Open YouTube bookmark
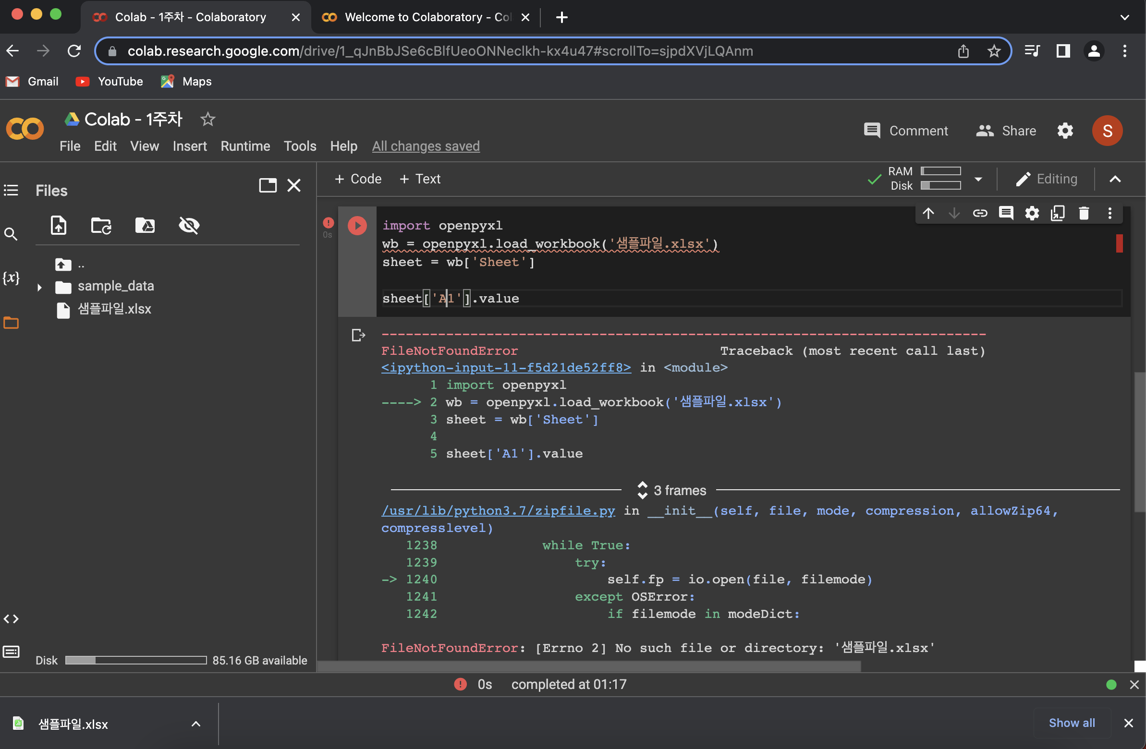Image resolution: width=1146 pixels, height=749 pixels. tap(110, 81)
